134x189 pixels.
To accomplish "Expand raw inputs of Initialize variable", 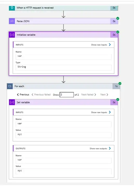I will click(101, 45).
